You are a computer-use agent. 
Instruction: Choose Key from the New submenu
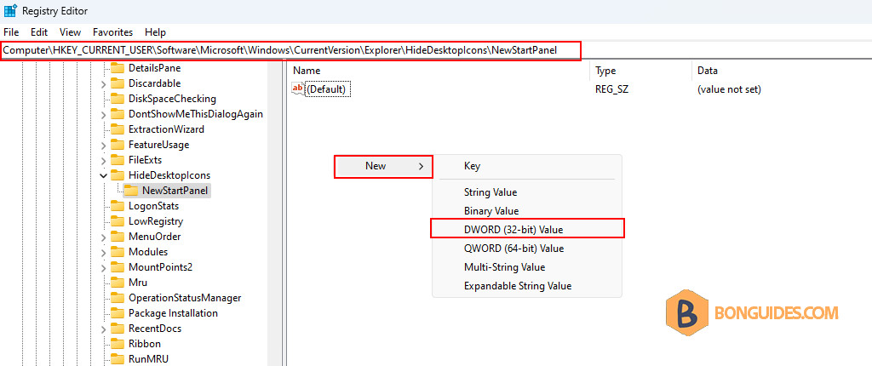coord(527,166)
